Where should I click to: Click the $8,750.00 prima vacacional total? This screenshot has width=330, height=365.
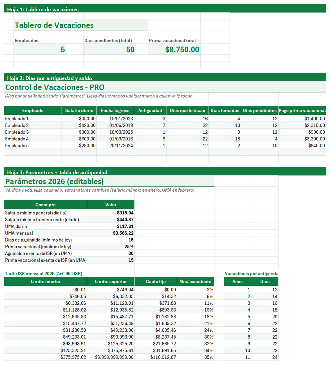coord(174,49)
